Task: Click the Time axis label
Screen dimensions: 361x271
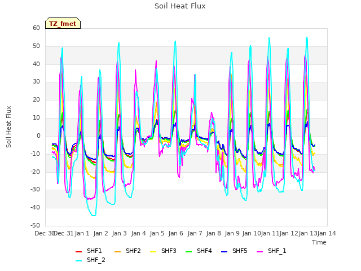Action: [319, 242]
